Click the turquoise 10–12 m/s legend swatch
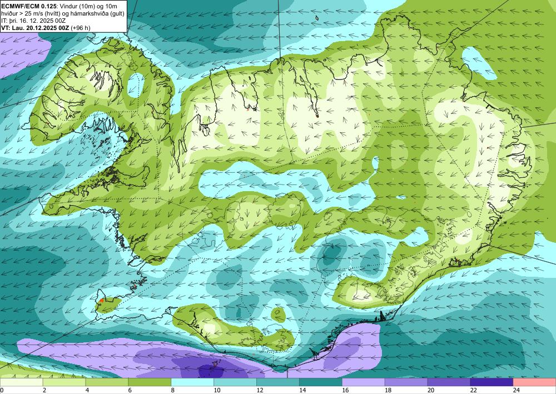Image resolution: width=556 pixels, height=394 pixels. pos(235,382)
